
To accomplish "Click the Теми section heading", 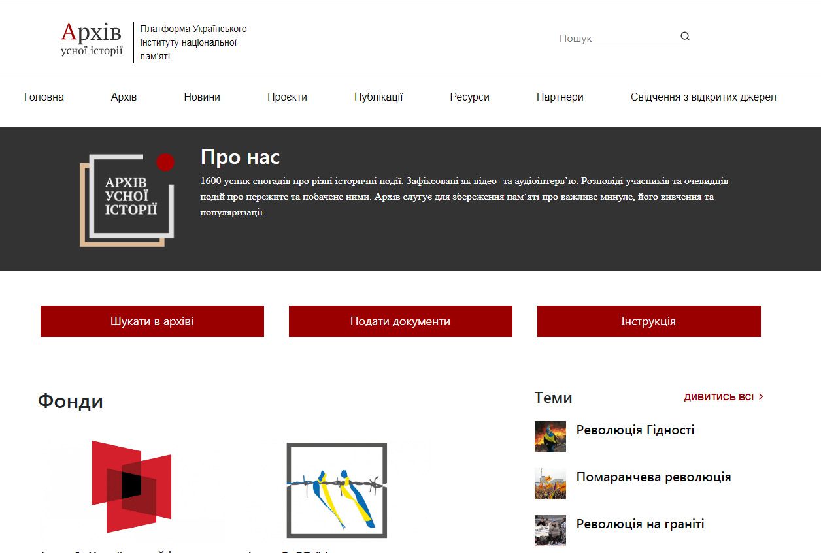I will click(x=554, y=398).
